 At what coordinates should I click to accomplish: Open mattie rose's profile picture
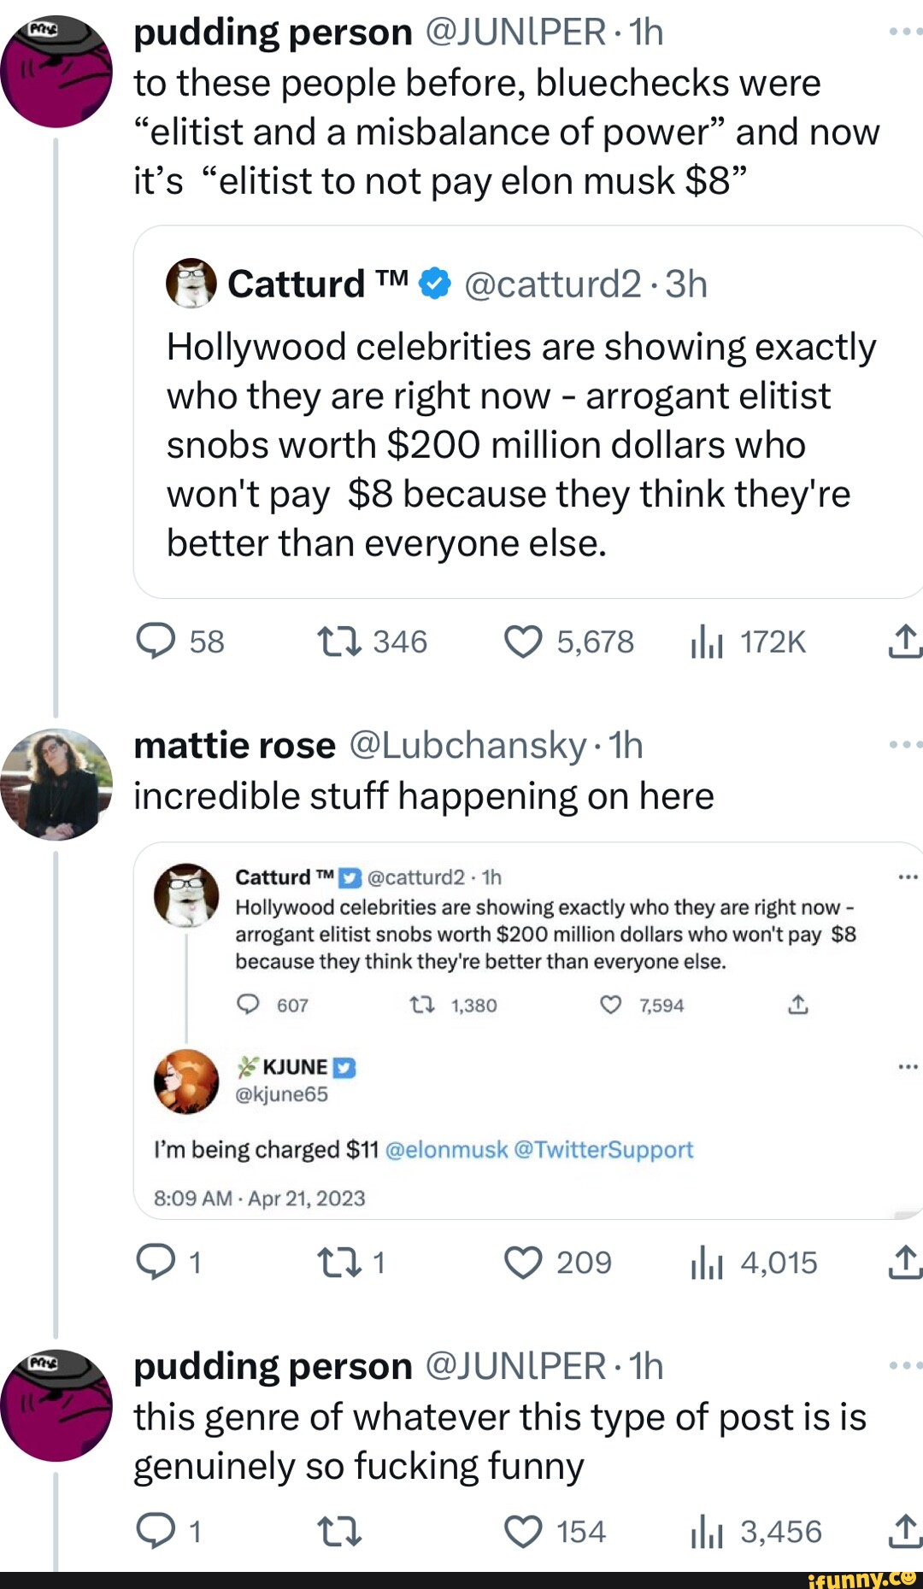56,784
